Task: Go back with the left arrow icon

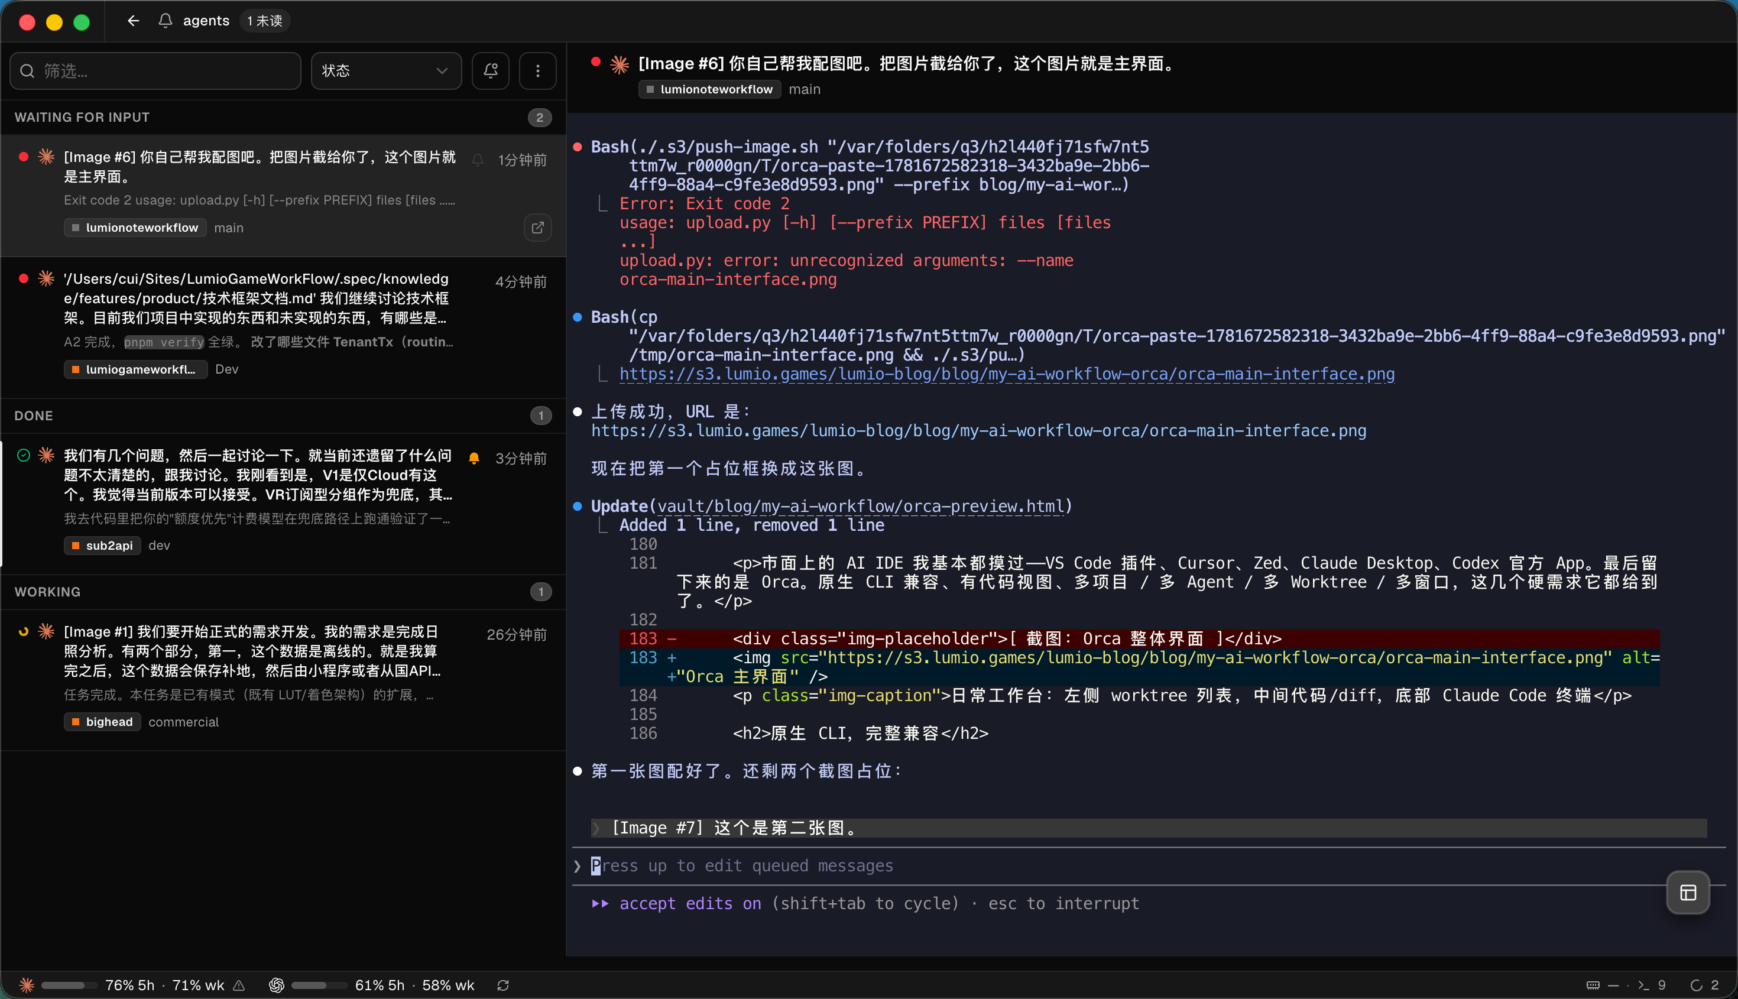Action: (133, 21)
